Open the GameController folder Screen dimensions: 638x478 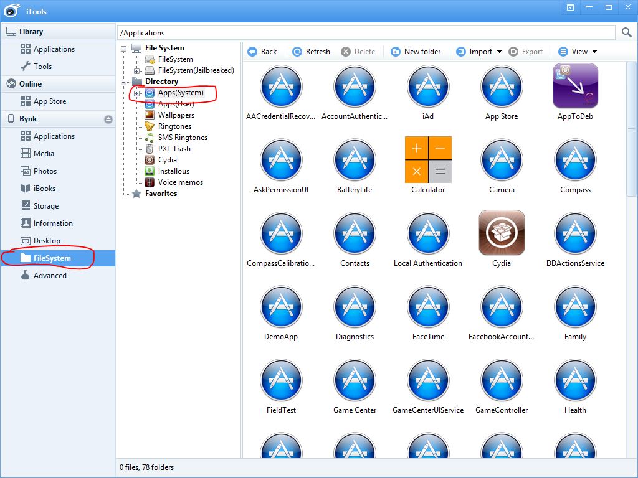coord(502,380)
